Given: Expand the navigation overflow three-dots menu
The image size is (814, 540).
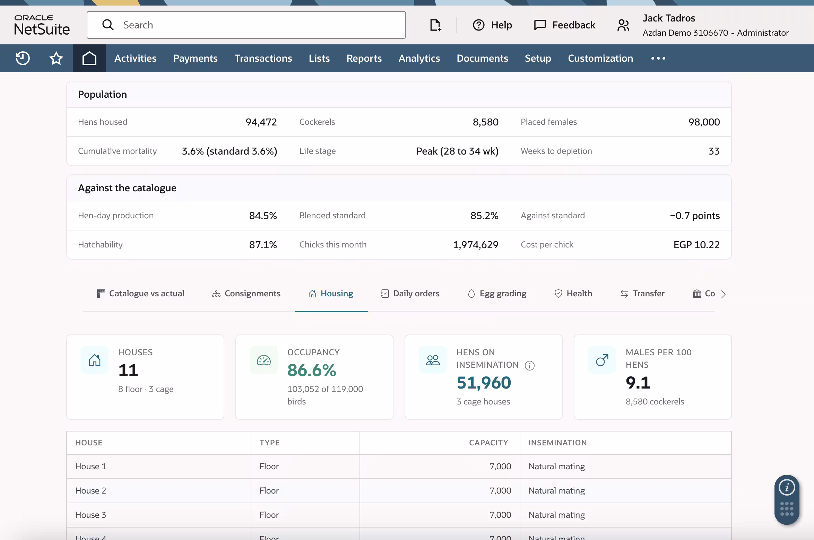Looking at the screenshot, I should click(658, 58).
